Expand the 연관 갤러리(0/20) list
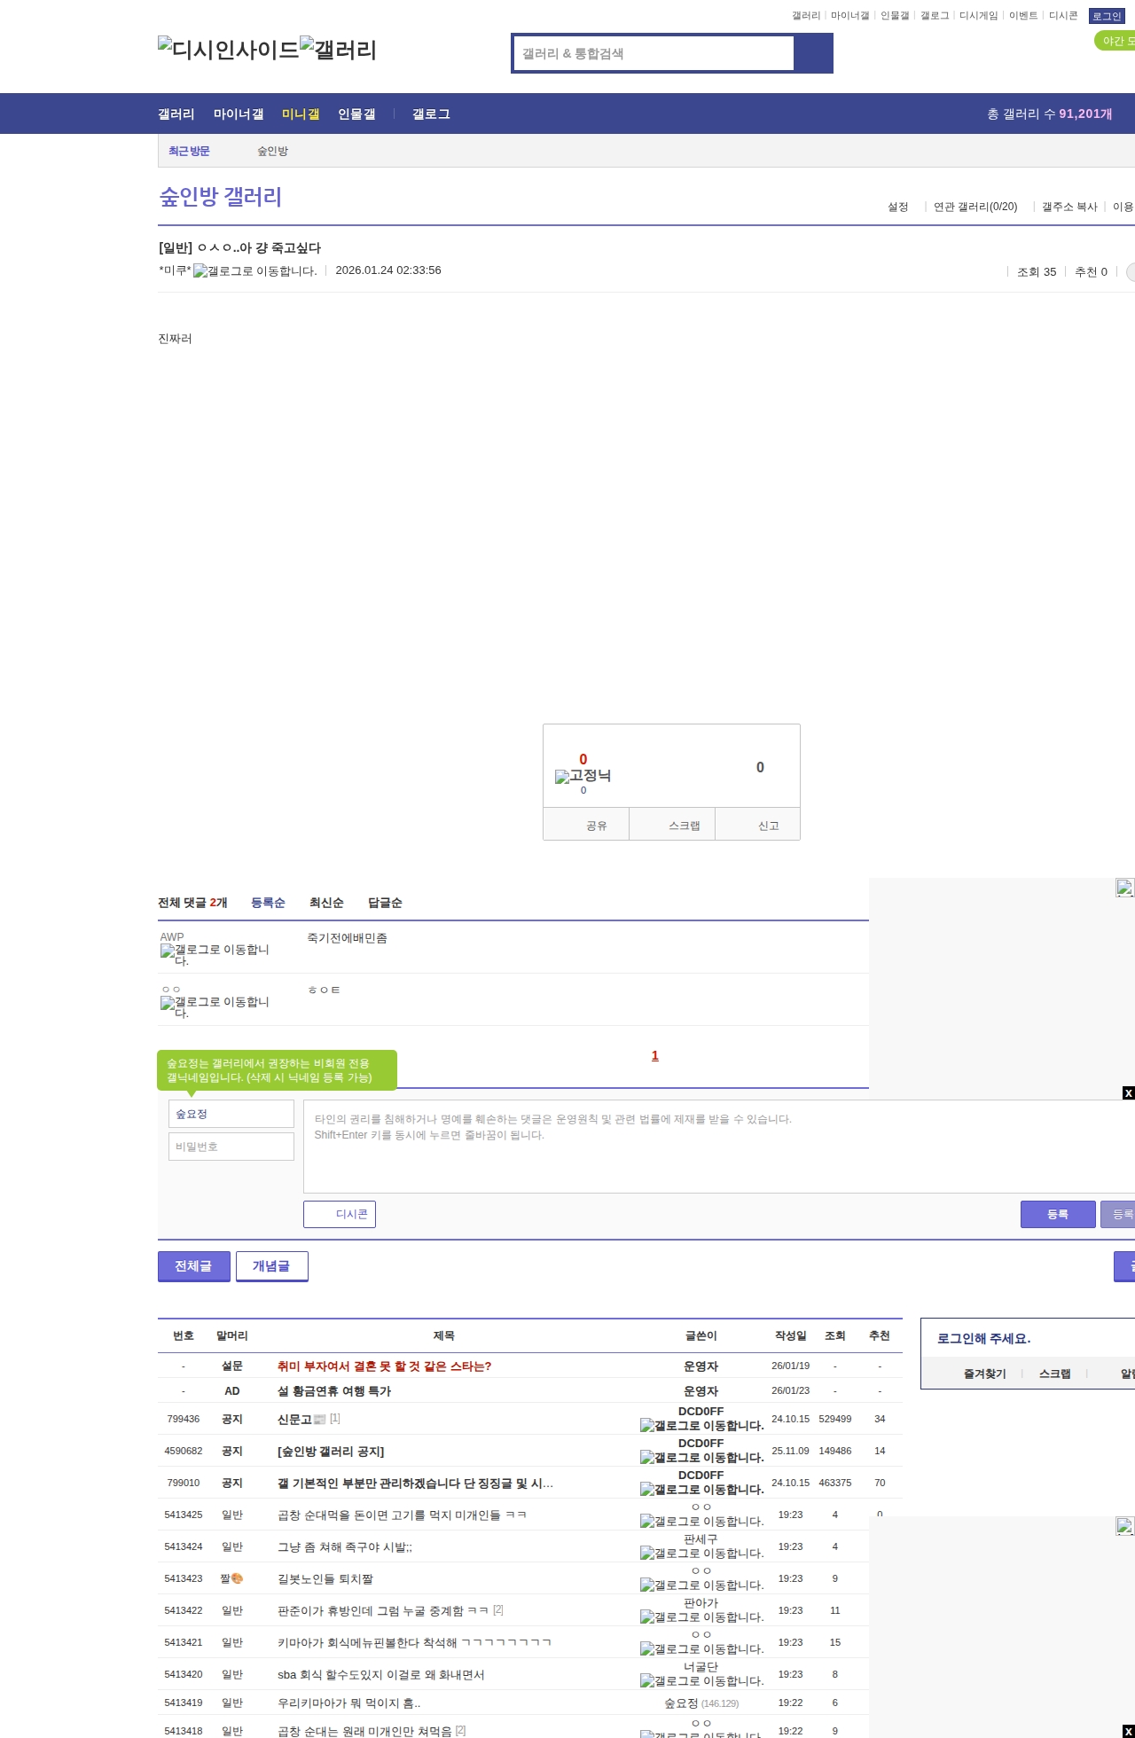 tap(975, 207)
